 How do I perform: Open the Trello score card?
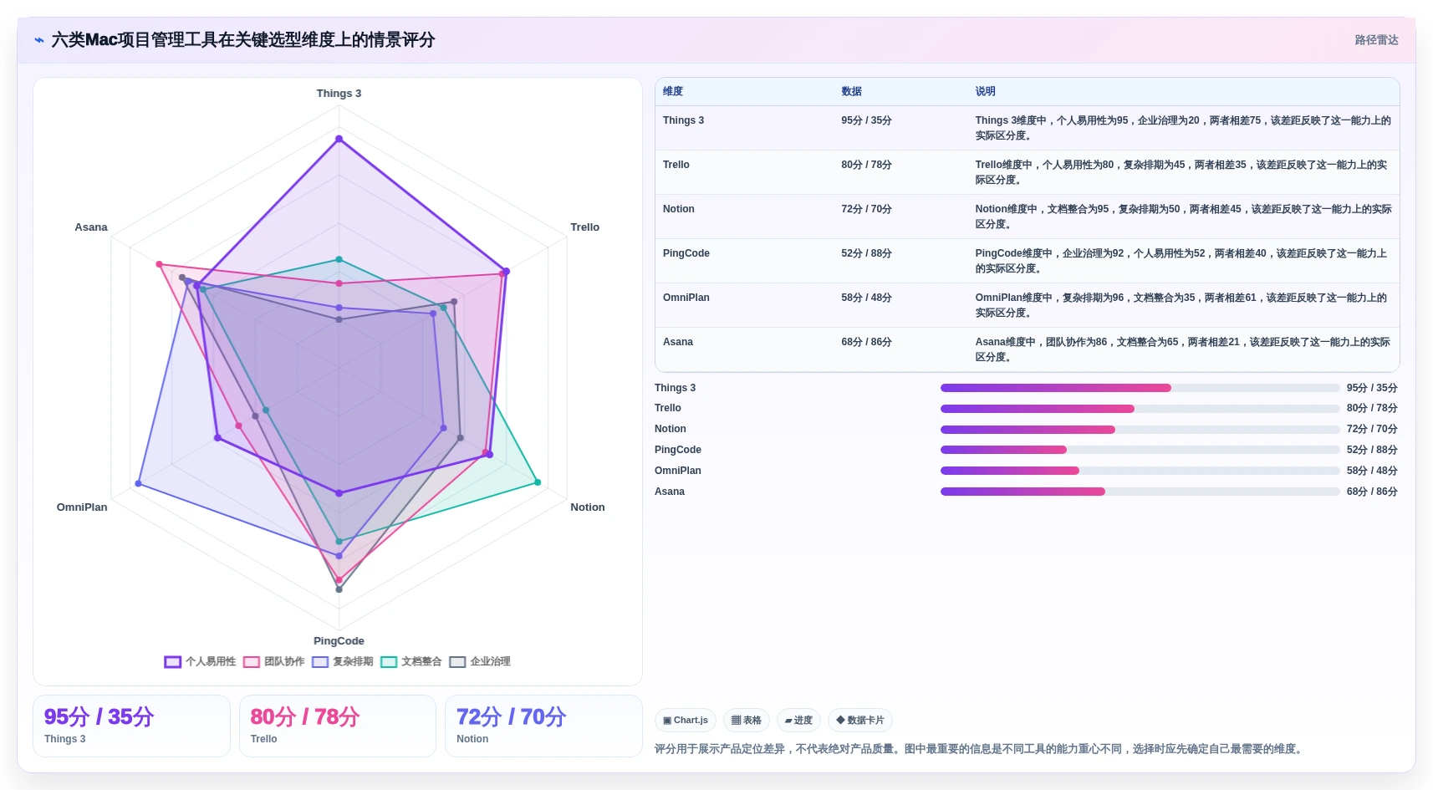(338, 726)
